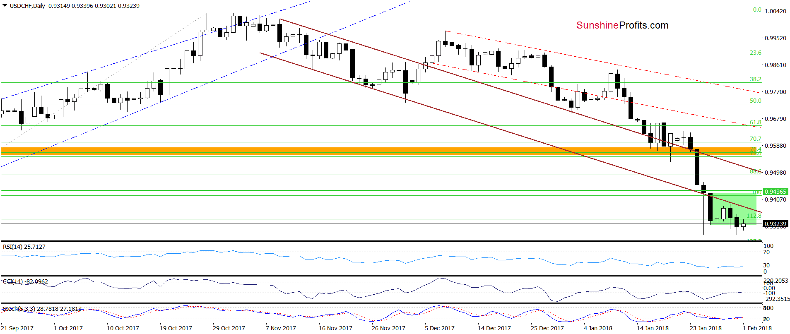Click the Stoch(5,3,3) 28.7818 27.1813 label

tap(42, 309)
